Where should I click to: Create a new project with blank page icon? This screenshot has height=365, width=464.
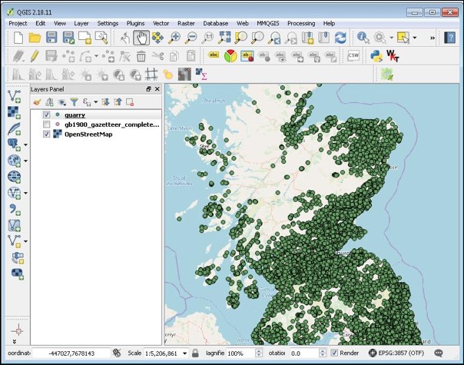[x=18, y=38]
